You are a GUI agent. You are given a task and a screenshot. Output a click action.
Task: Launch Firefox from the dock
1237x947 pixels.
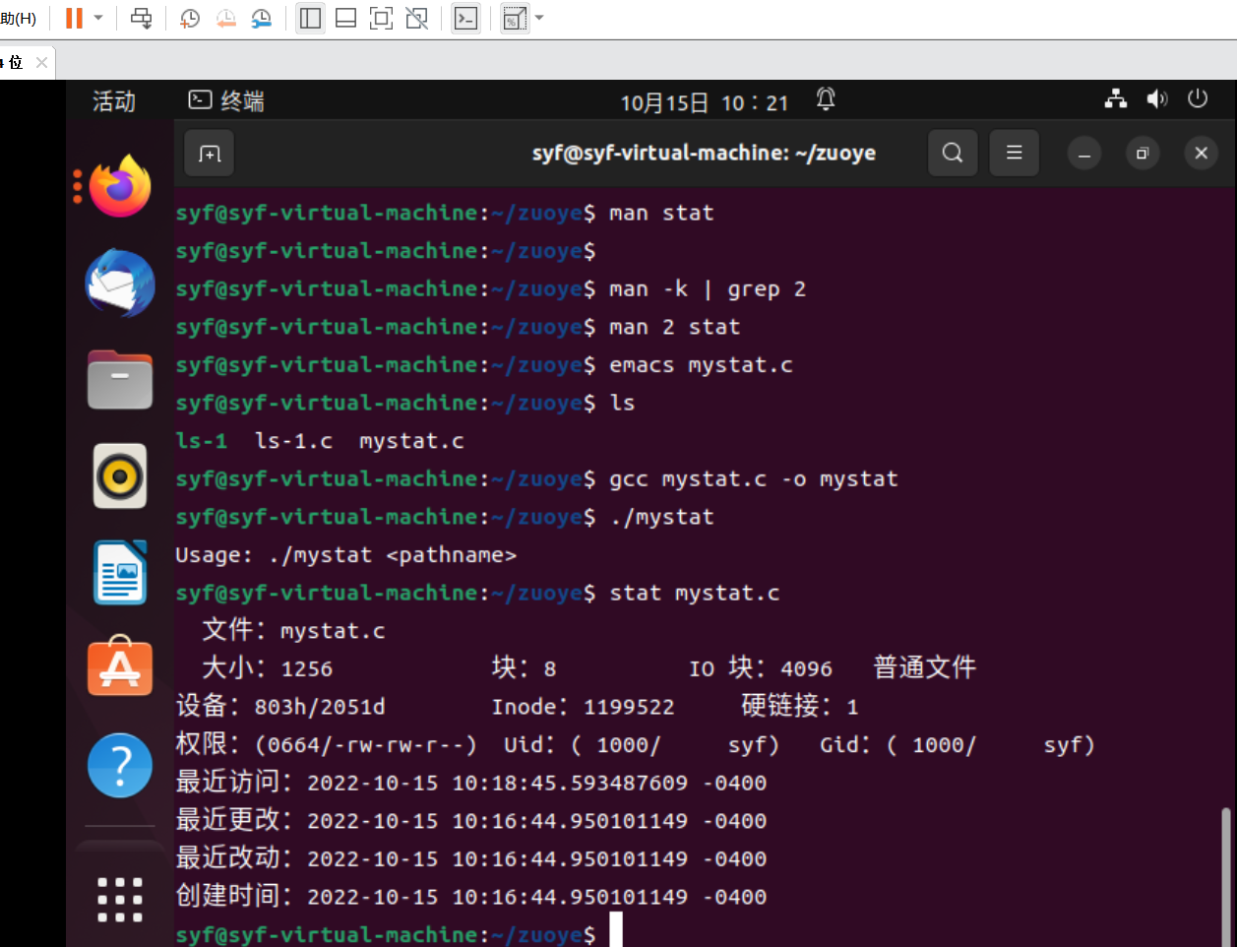pyautogui.click(x=120, y=185)
